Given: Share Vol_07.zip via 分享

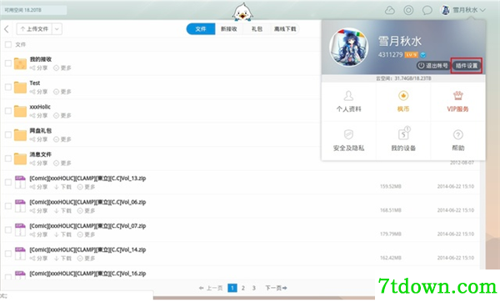Looking at the screenshot, I should [38, 234].
